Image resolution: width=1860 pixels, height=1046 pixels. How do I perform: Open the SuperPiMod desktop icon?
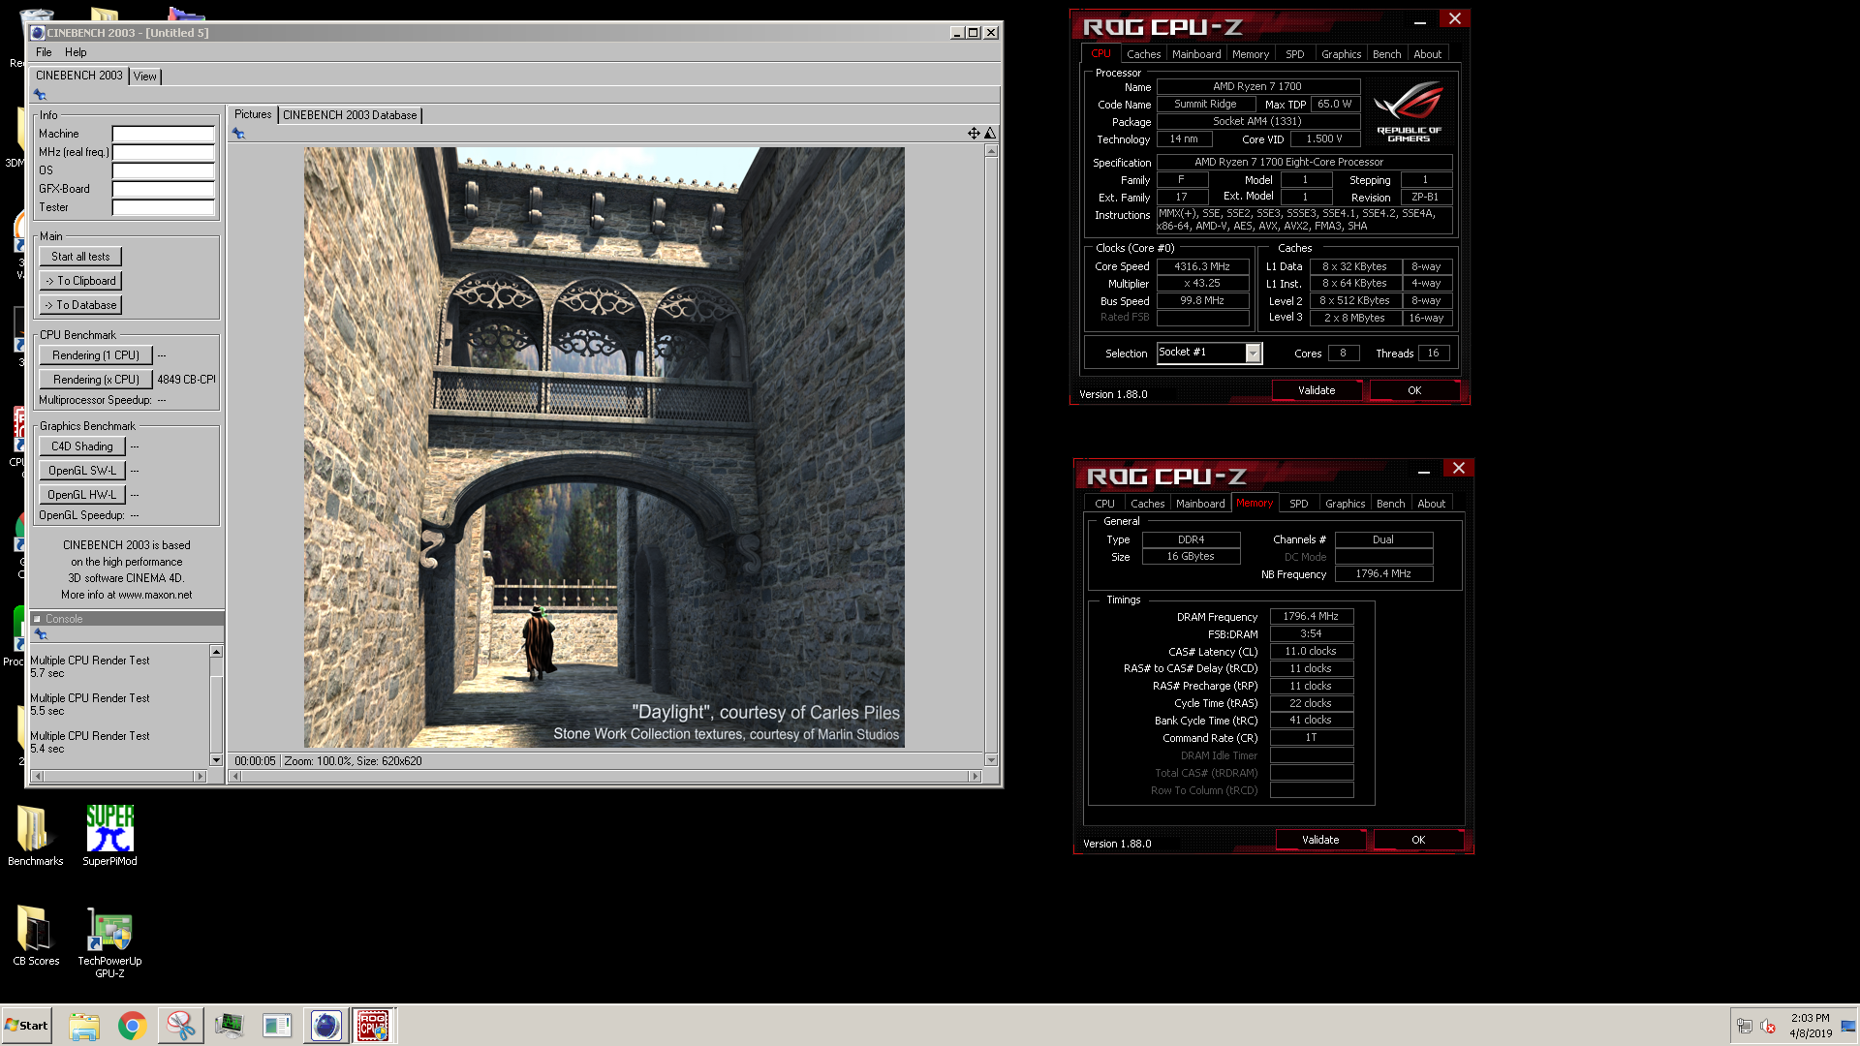point(109,836)
